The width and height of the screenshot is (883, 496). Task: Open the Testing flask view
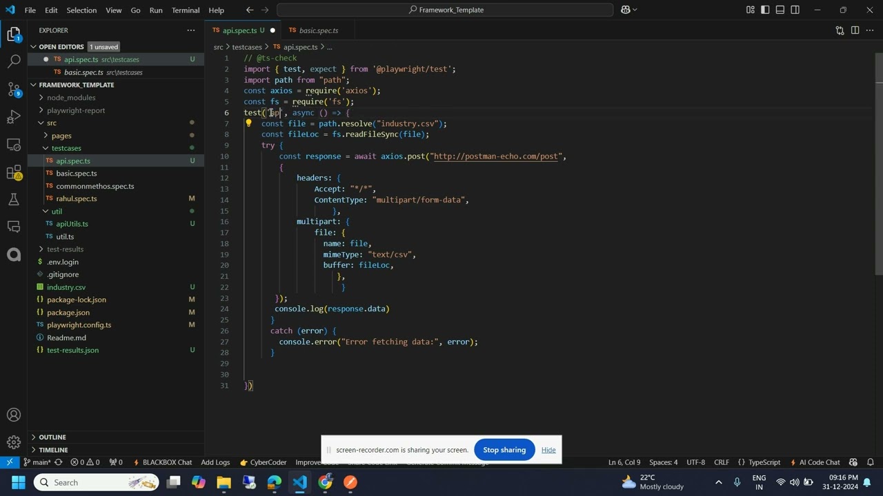point(14,200)
